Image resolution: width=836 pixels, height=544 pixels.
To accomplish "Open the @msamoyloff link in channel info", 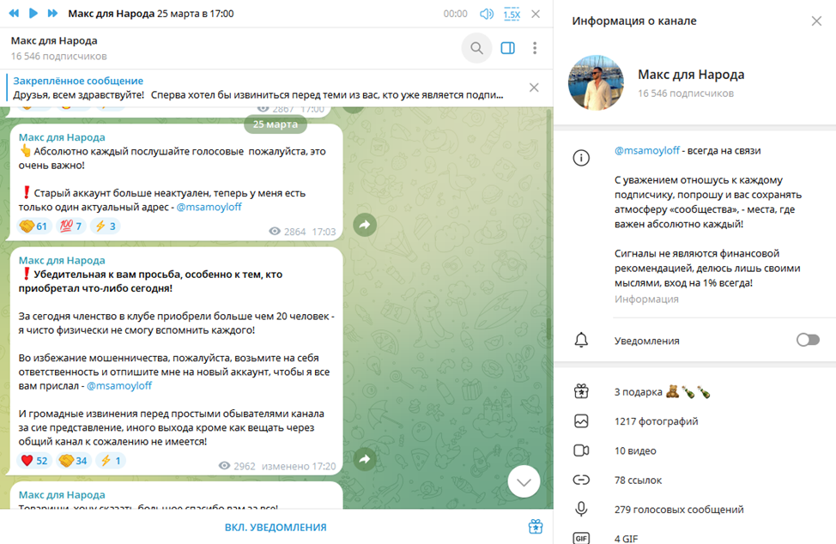I will coord(648,150).
